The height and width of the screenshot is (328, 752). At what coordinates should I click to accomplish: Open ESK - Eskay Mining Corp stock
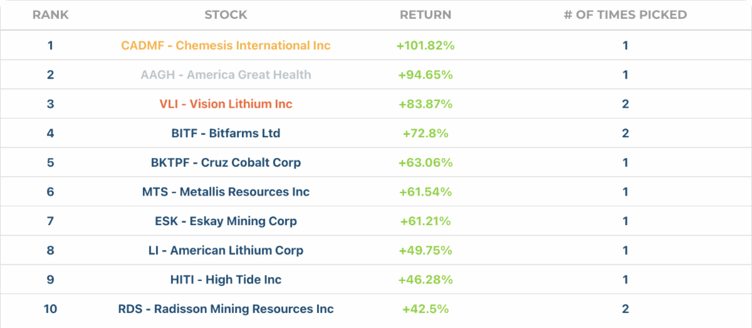pyautogui.click(x=226, y=221)
